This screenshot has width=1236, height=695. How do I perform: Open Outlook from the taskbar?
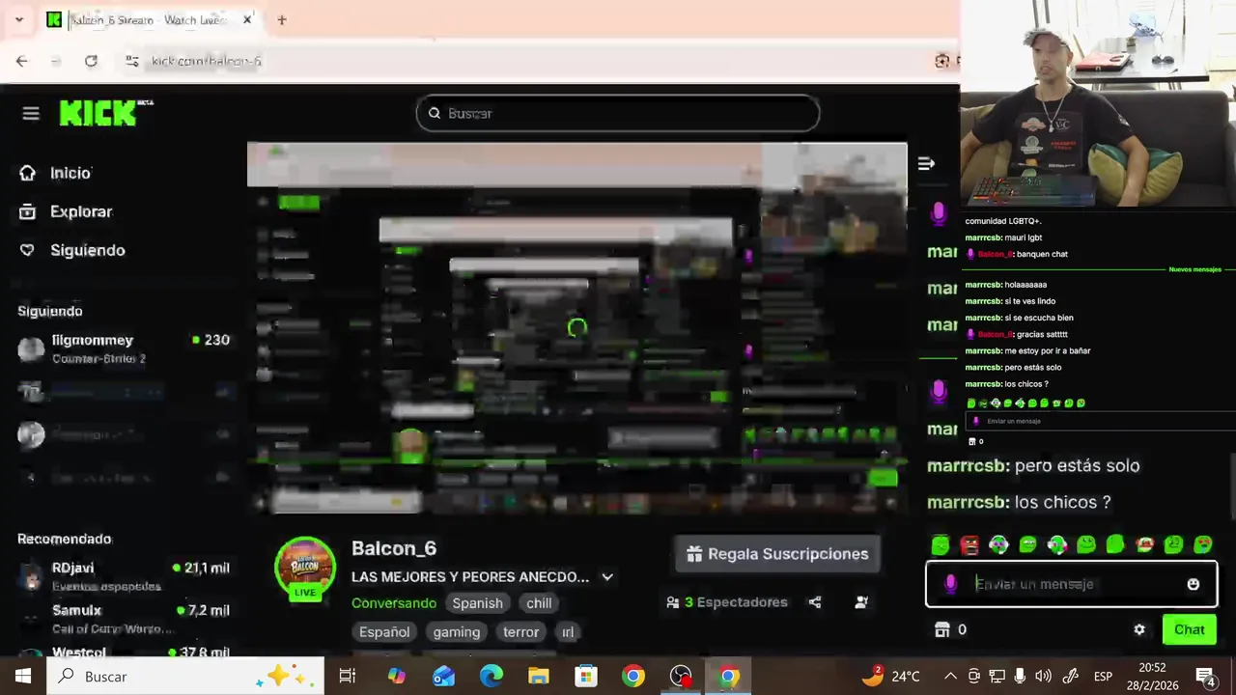tap(444, 677)
